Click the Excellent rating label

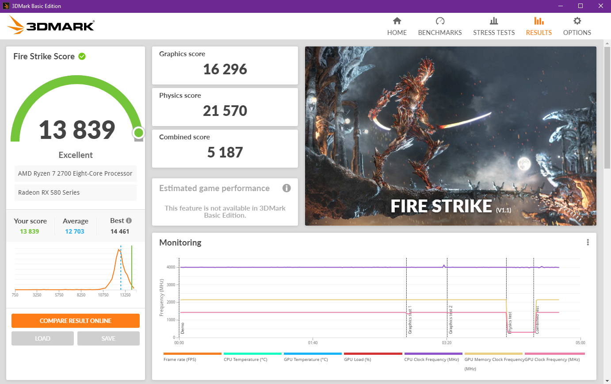pos(76,155)
